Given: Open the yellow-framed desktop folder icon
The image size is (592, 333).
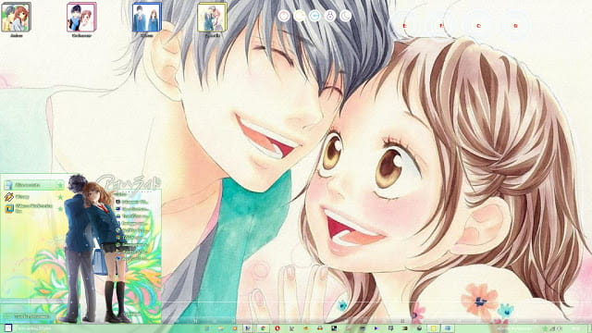Looking at the screenshot, I should pyautogui.click(x=212, y=18).
